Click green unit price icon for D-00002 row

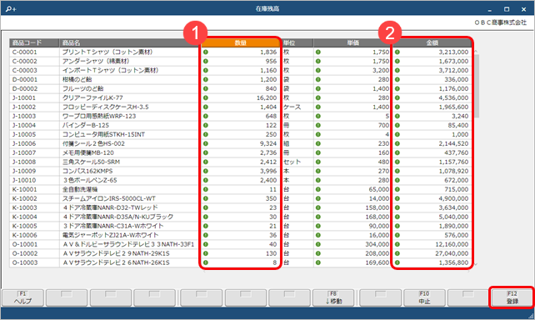point(318,88)
